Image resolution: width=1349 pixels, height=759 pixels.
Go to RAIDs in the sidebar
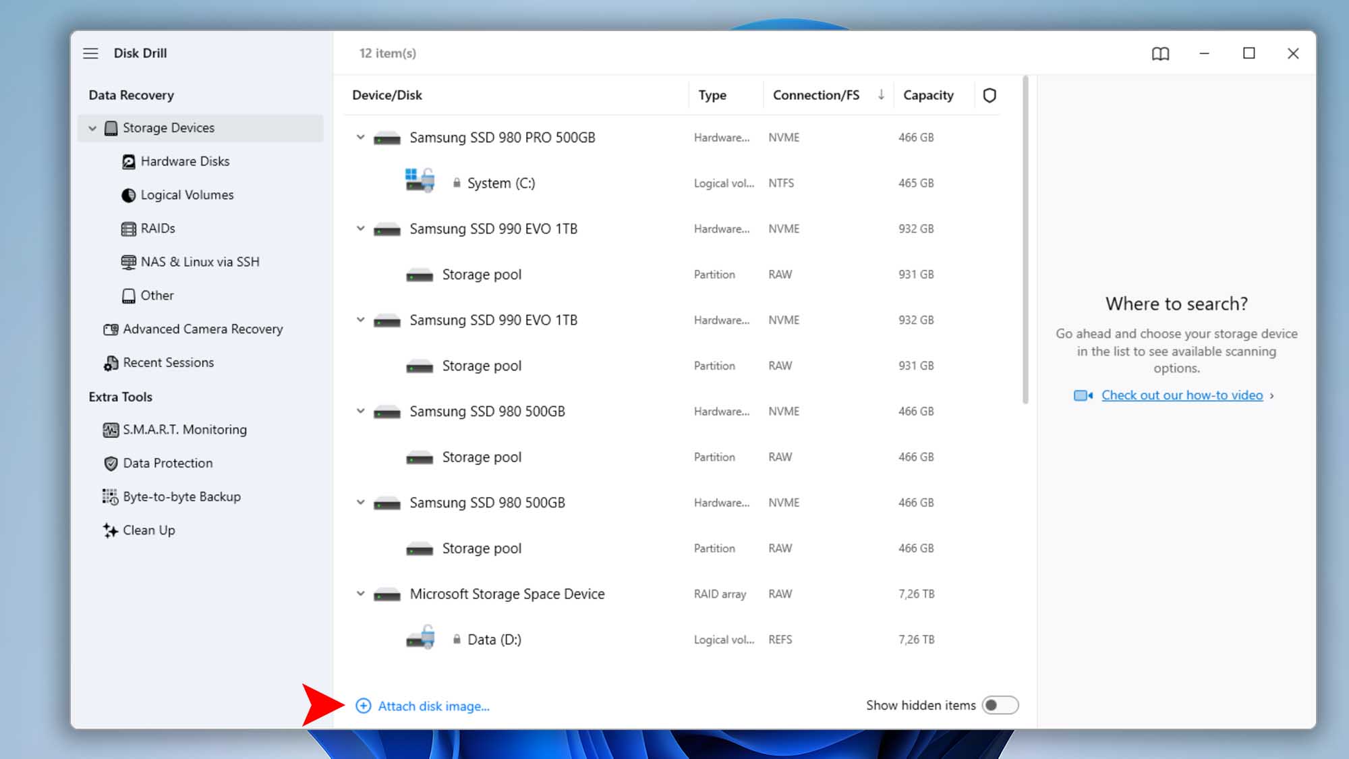pos(158,228)
